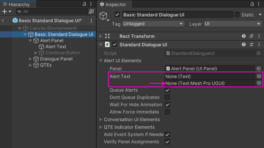This screenshot has height=148, width=264.
Task: Expand Conversation UI Elements foldout
Action: (101, 120)
